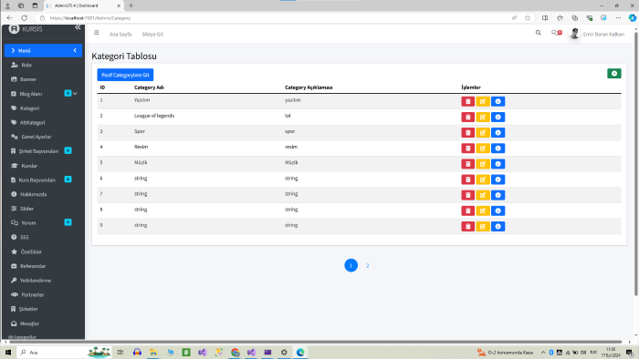Open the search icon in navbar
This screenshot has height=359, width=639.
(x=539, y=33)
